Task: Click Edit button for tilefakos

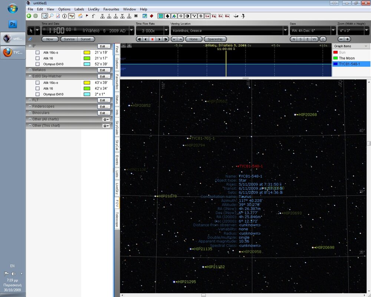Action: point(104,70)
